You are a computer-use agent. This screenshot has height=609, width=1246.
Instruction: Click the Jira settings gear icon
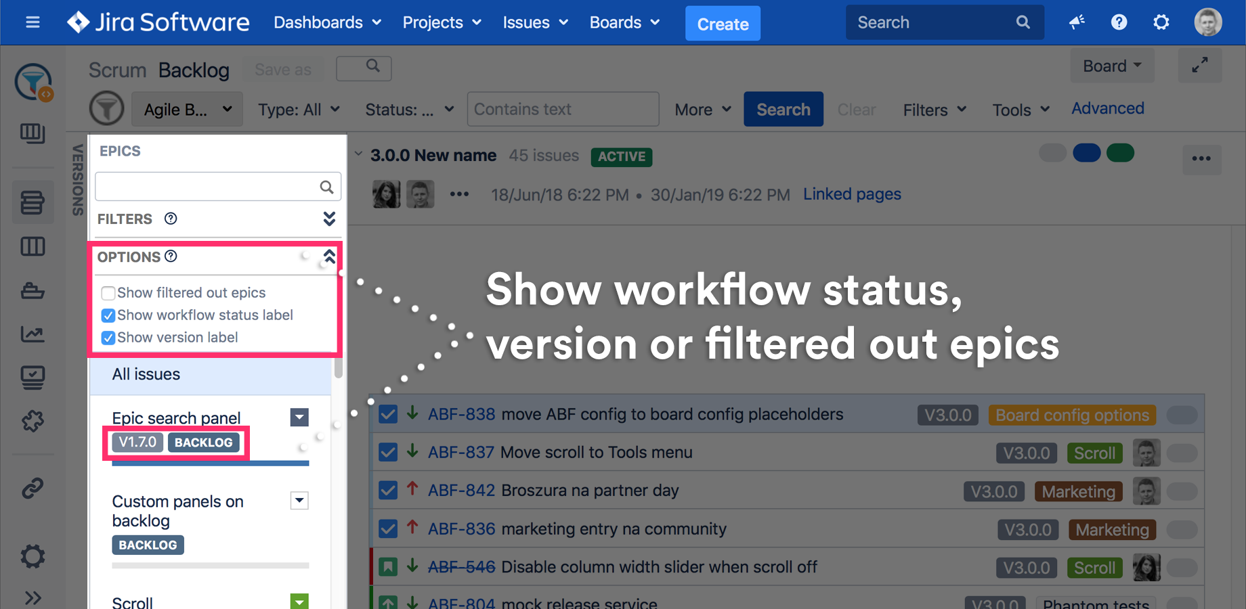tap(1161, 22)
